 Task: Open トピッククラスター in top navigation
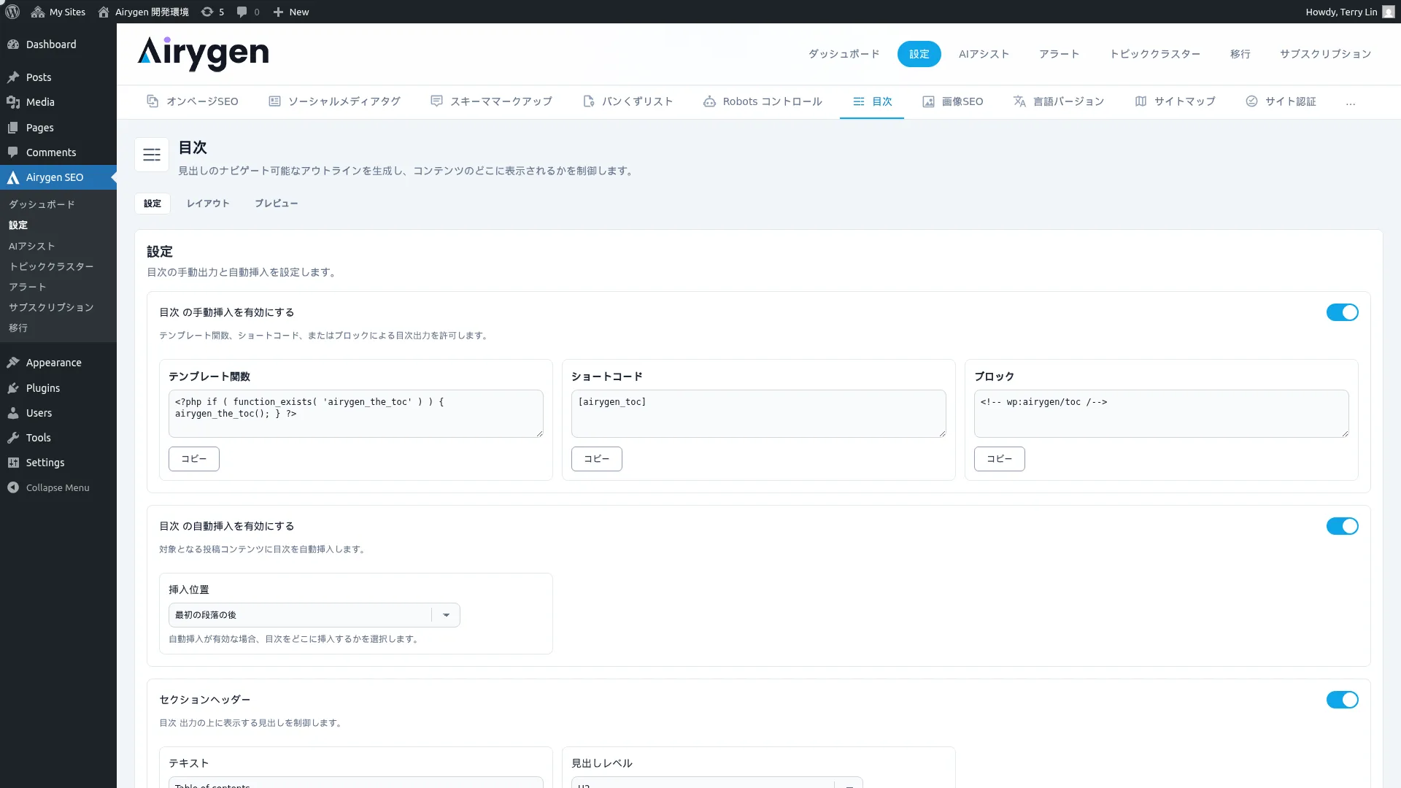(1154, 54)
